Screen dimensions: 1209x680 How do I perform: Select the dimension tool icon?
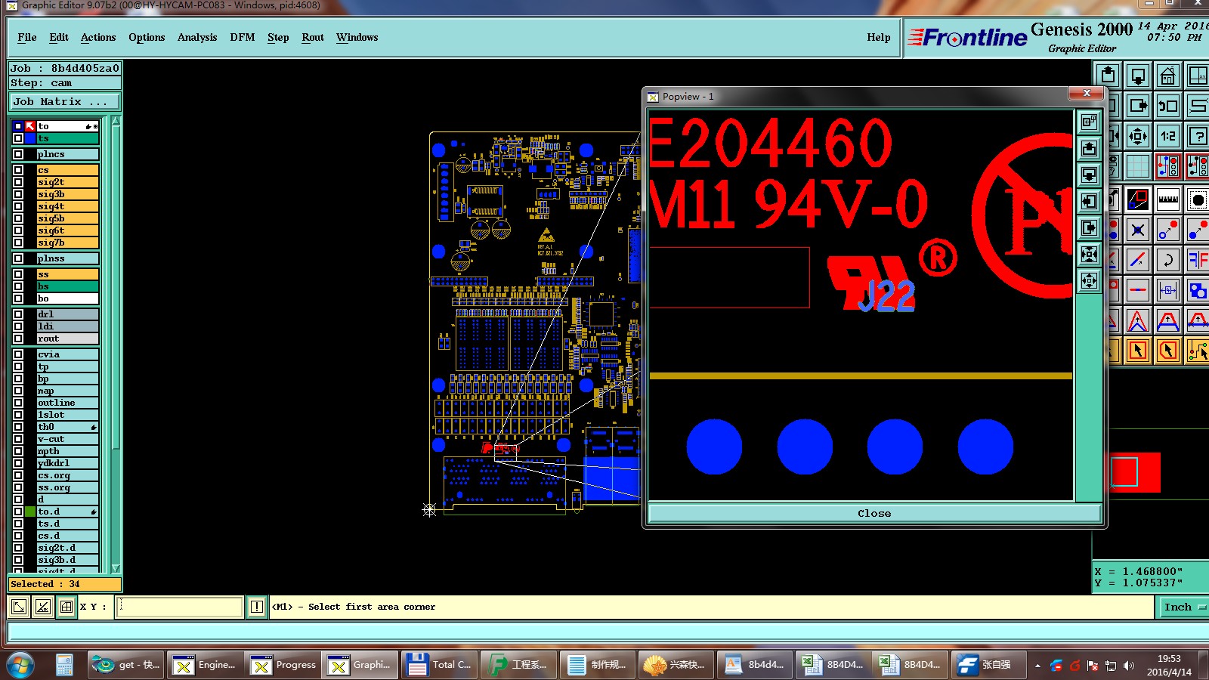coord(1168,290)
